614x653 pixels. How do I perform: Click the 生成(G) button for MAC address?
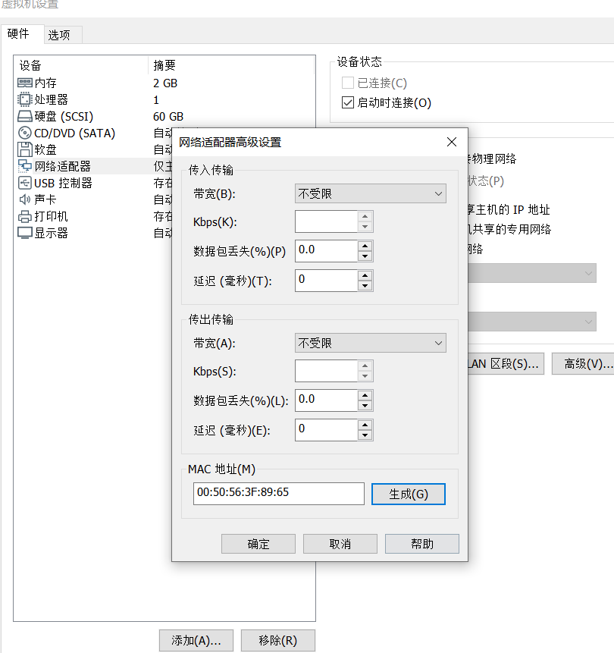point(409,494)
